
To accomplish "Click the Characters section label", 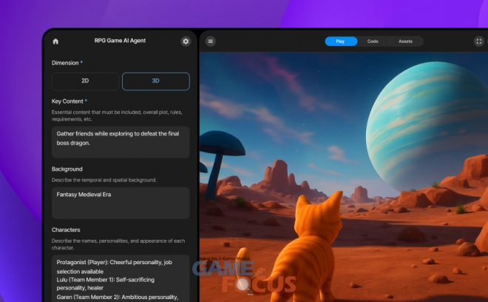I will (x=66, y=229).
